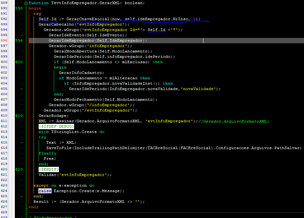The image size is (304, 218).
Task: Click Exception.Create on line 624
Action: click(74, 191)
